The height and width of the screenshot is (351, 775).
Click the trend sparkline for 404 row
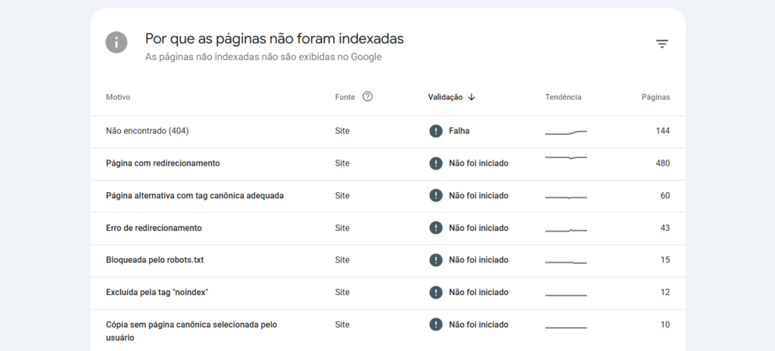pyautogui.click(x=565, y=132)
